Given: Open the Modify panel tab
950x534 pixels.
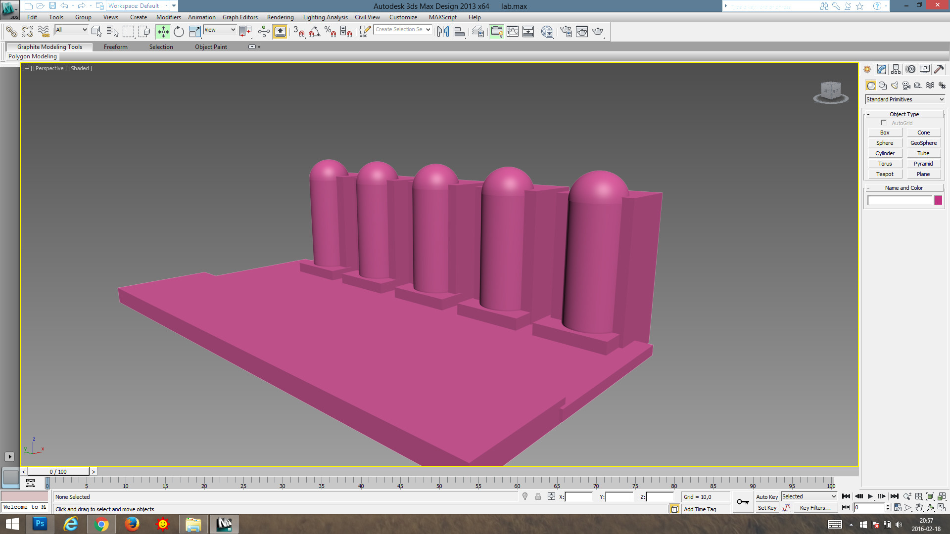Looking at the screenshot, I should pos(882,69).
